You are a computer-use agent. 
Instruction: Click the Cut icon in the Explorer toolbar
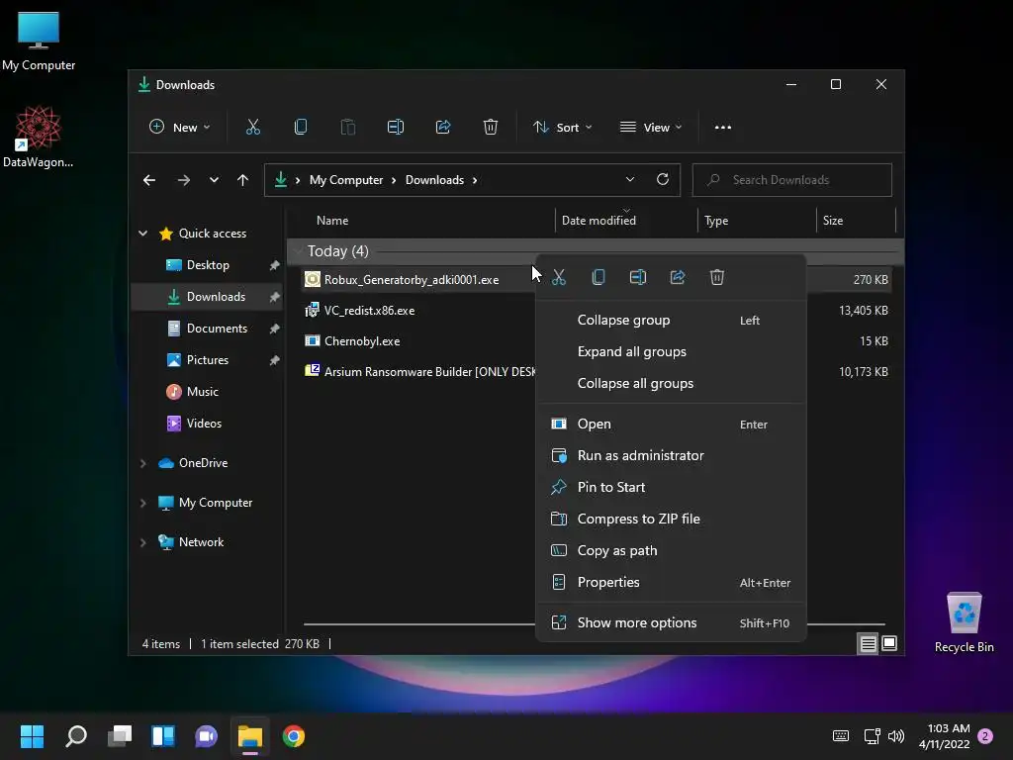(x=252, y=128)
